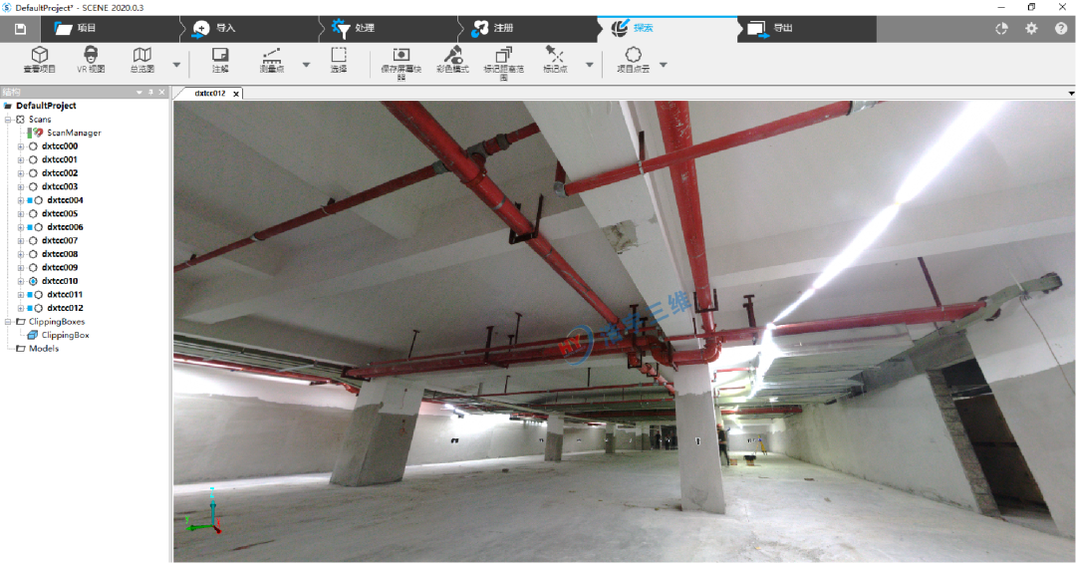This screenshot has width=1076, height=563.
Task: Click the 项目点云 project point cloud icon
Action: (633, 56)
